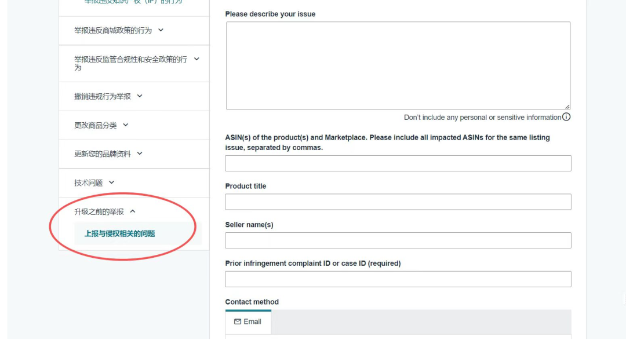Screen dimensions: 626x351
Task: Grab the textarea resize handle corner
Action: pos(567,107)
